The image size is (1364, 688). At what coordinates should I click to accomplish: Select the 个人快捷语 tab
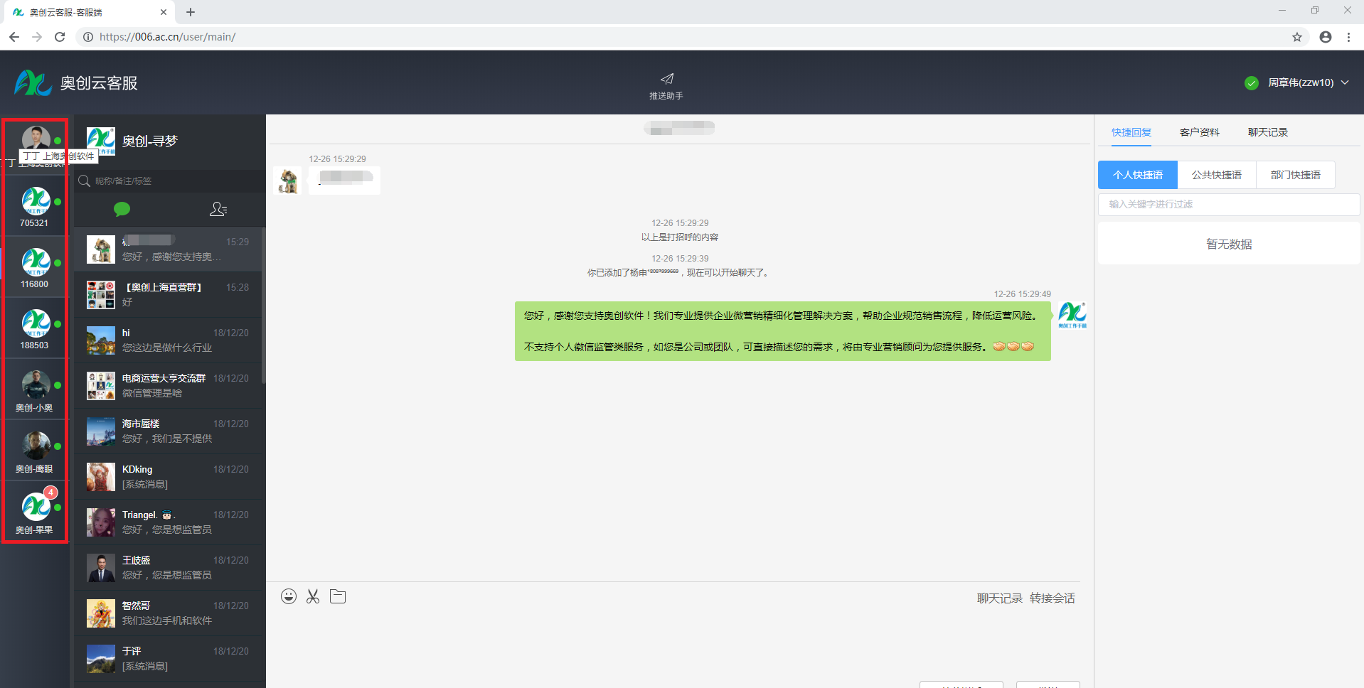point(1138,175)
